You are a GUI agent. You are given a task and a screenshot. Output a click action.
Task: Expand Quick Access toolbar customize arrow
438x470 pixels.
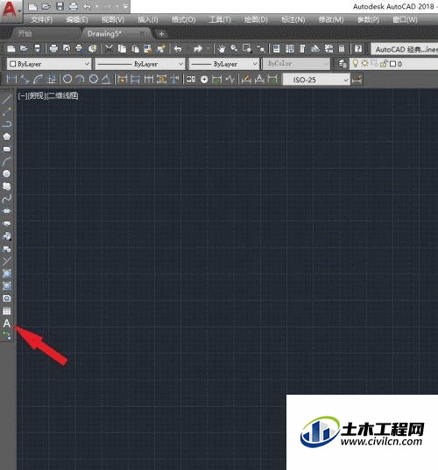[x=125, y=6]
